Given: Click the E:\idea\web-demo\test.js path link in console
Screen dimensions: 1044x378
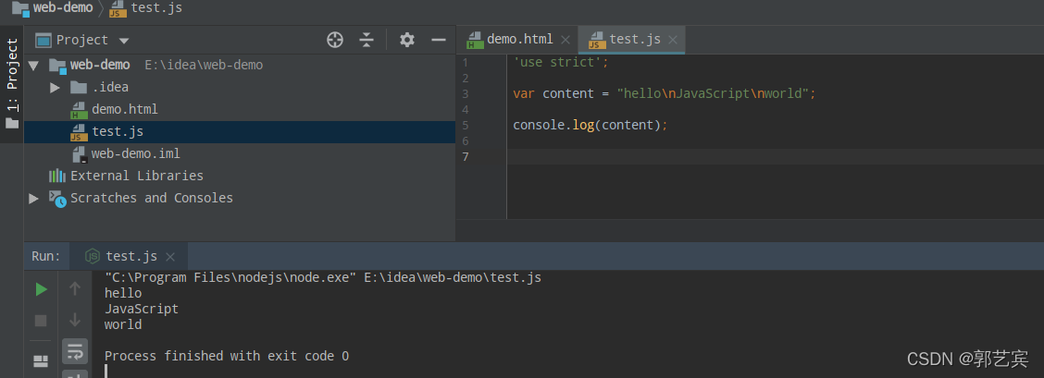Looking at the screenshot, I should 453,277.
